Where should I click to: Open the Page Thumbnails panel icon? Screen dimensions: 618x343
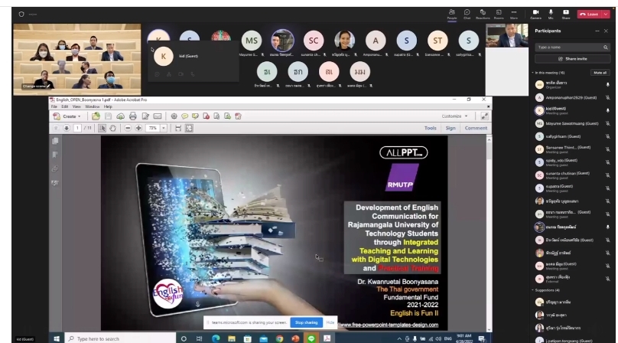[x=55, y=141]
